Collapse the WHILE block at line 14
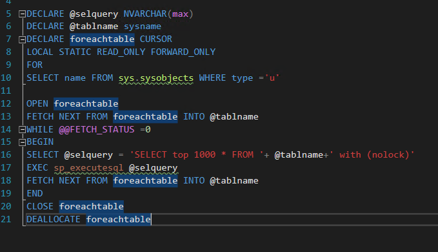438x252 pixels. (x=22, y=130)
